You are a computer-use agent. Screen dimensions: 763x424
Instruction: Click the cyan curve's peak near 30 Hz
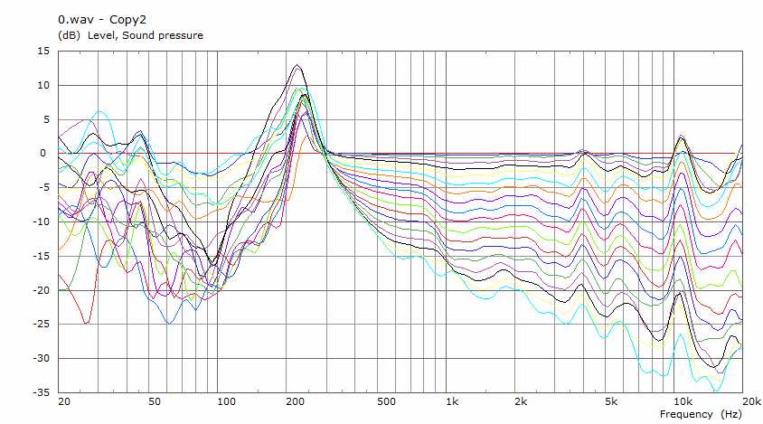coord(99,111)
